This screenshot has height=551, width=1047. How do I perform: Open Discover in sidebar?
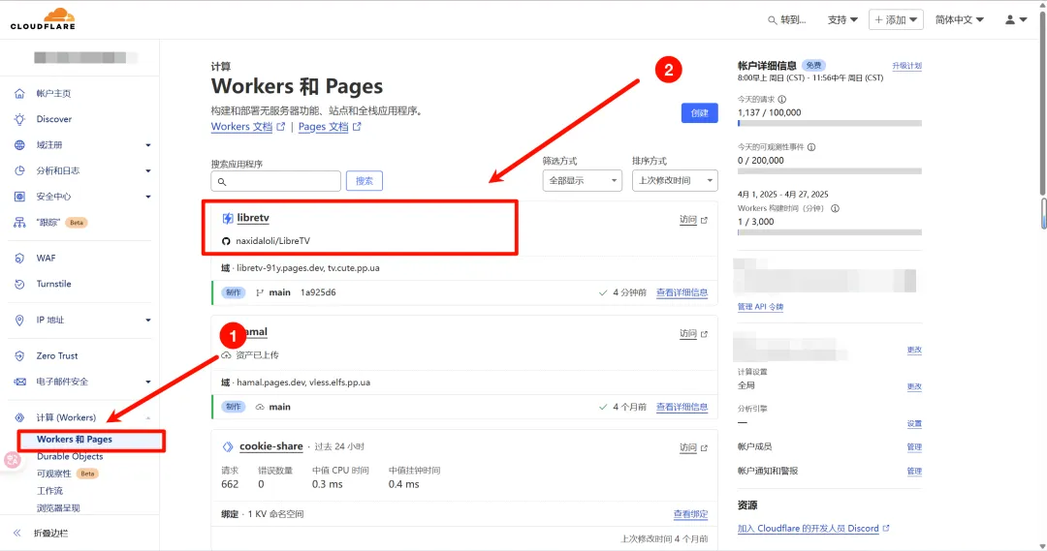tap(54, 119)
